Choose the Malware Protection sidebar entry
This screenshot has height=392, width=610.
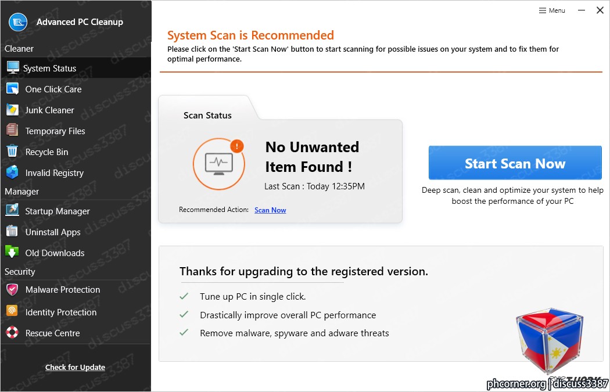pos(76,290)
